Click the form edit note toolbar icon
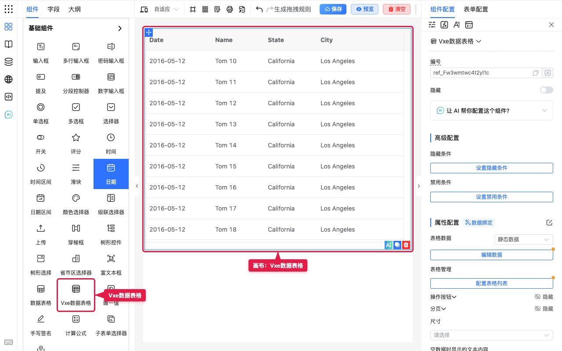The height and width of the screenshot is (351, 562). (217, 9)
